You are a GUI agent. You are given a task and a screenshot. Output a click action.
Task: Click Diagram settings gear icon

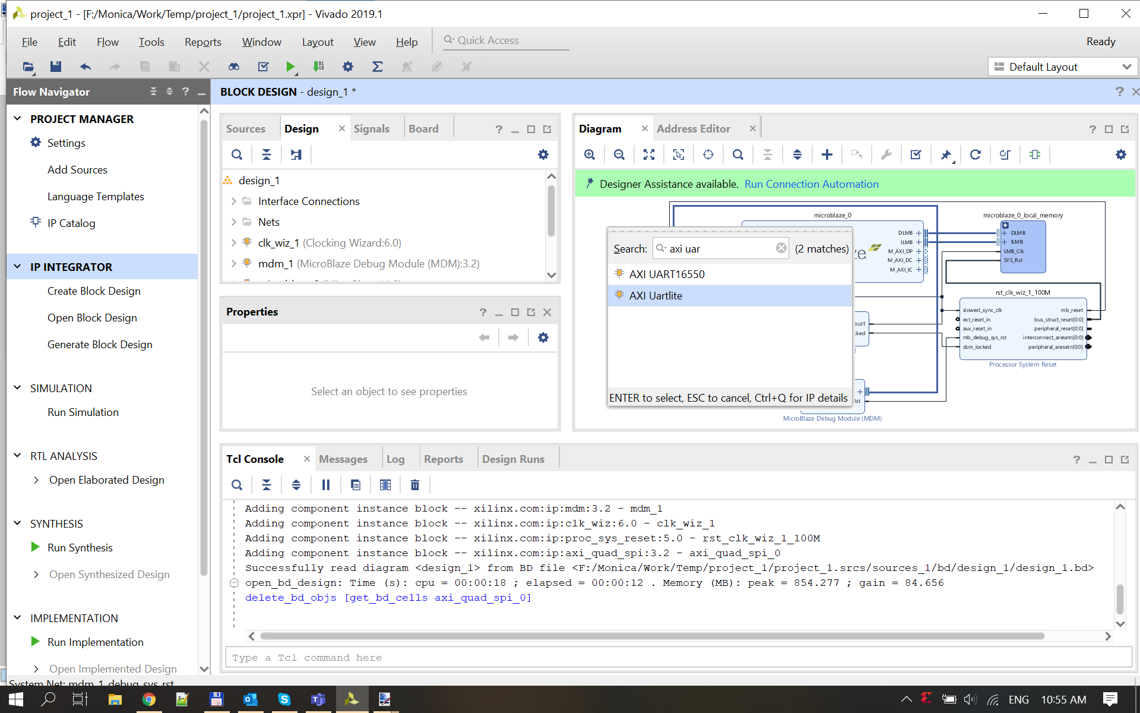click(x=1121, y=154)
